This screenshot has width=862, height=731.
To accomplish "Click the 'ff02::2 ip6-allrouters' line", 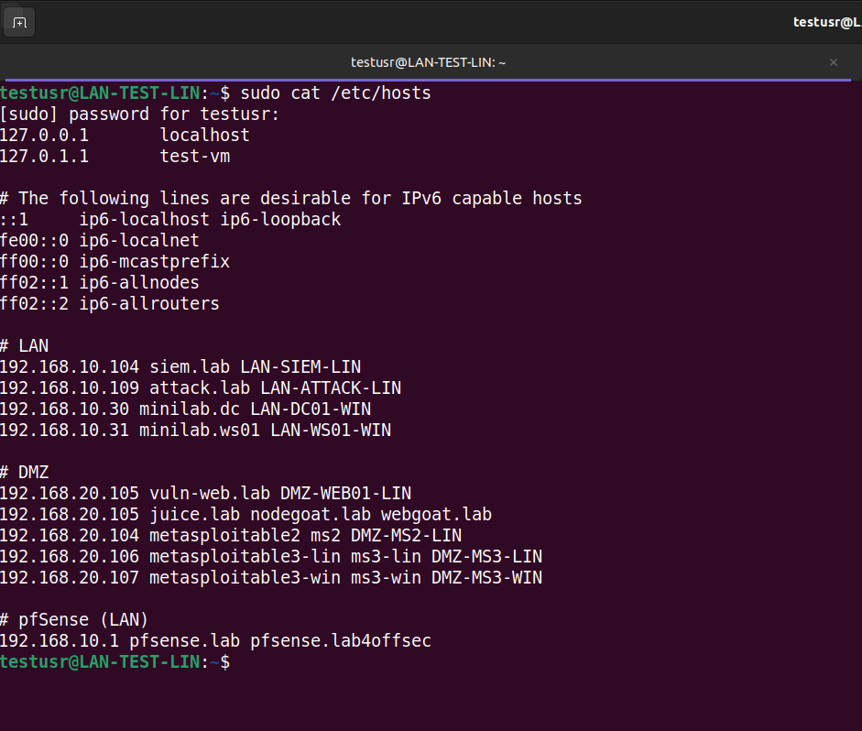I will pyautogui.click(x=110, y=303).
